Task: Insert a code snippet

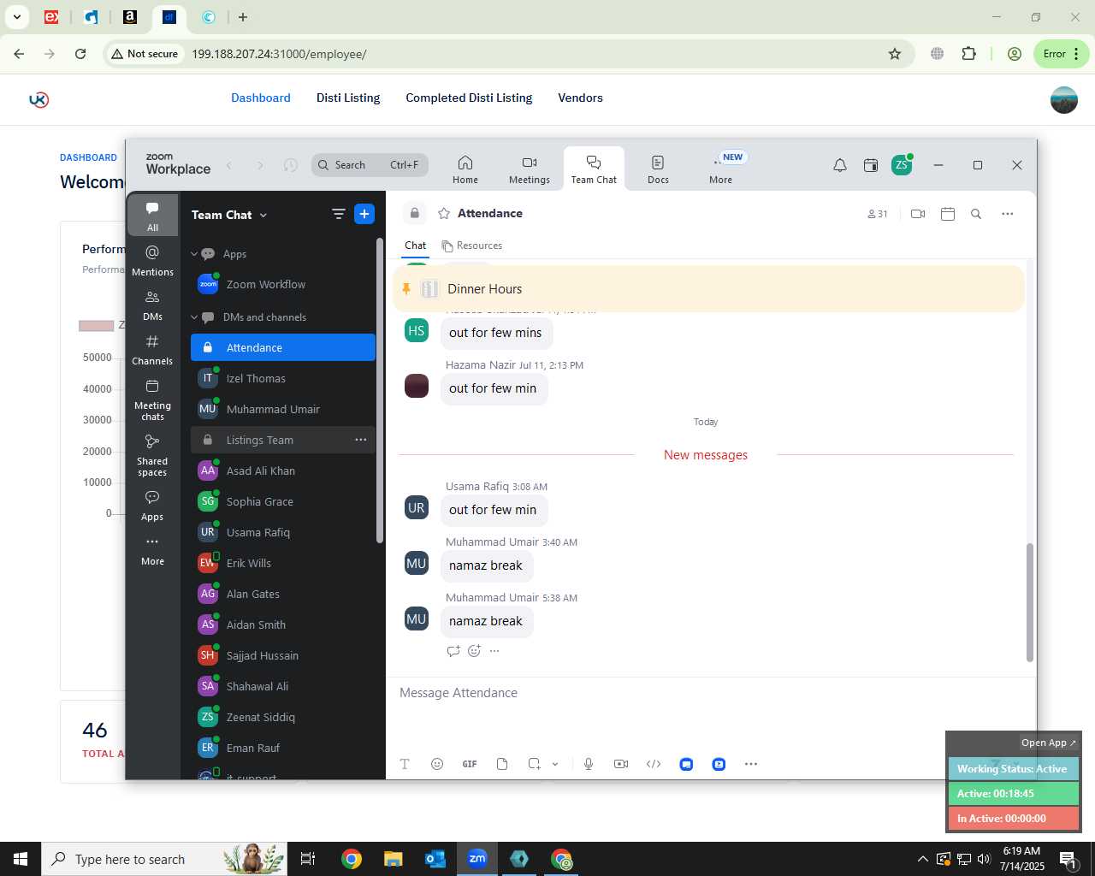Action: coord(654,764)
